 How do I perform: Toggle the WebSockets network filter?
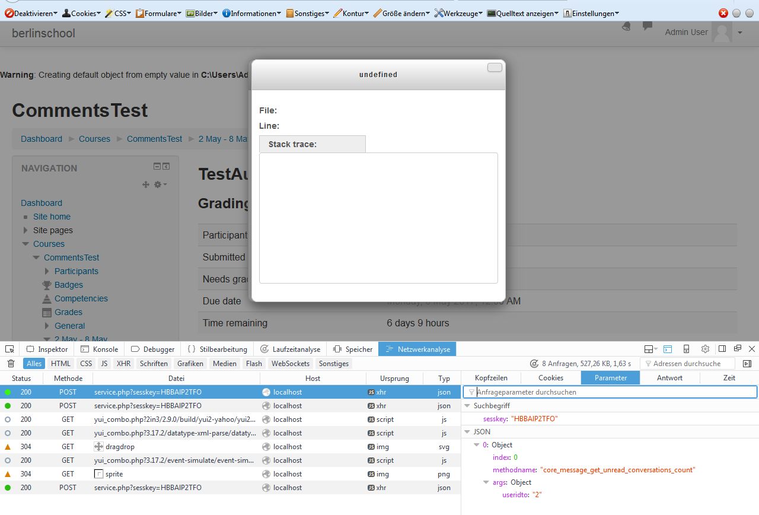pyautogui.click(x=291, y=363)
